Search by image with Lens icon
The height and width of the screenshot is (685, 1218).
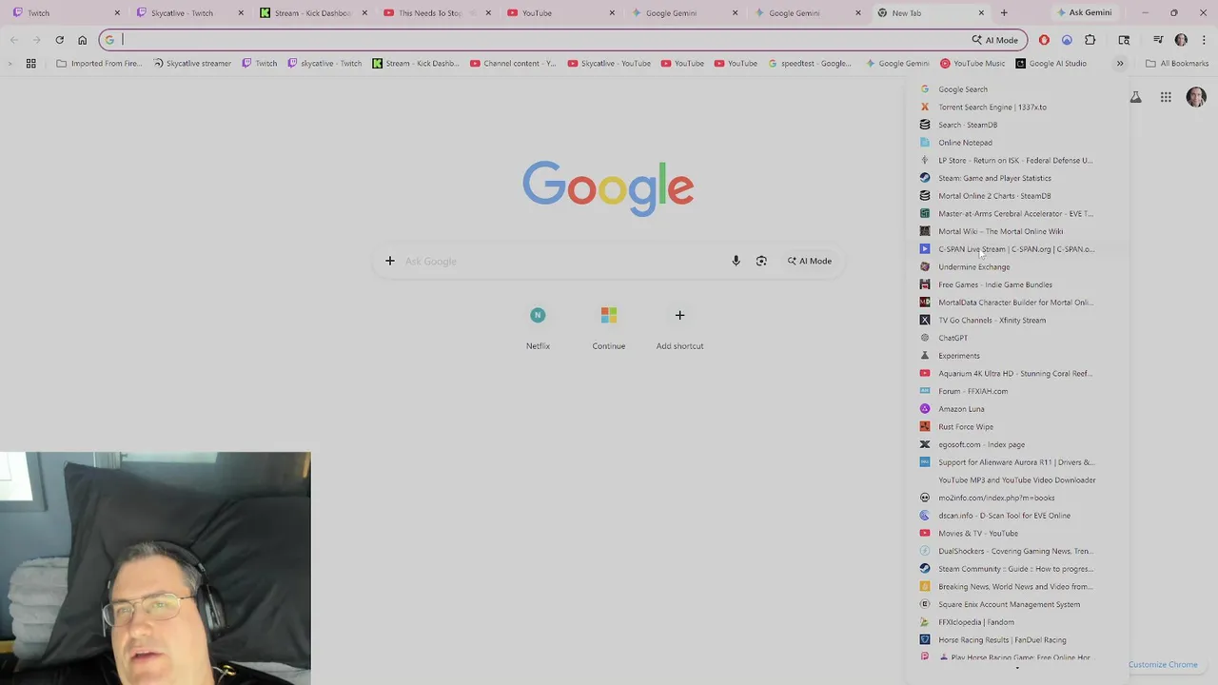761,261
